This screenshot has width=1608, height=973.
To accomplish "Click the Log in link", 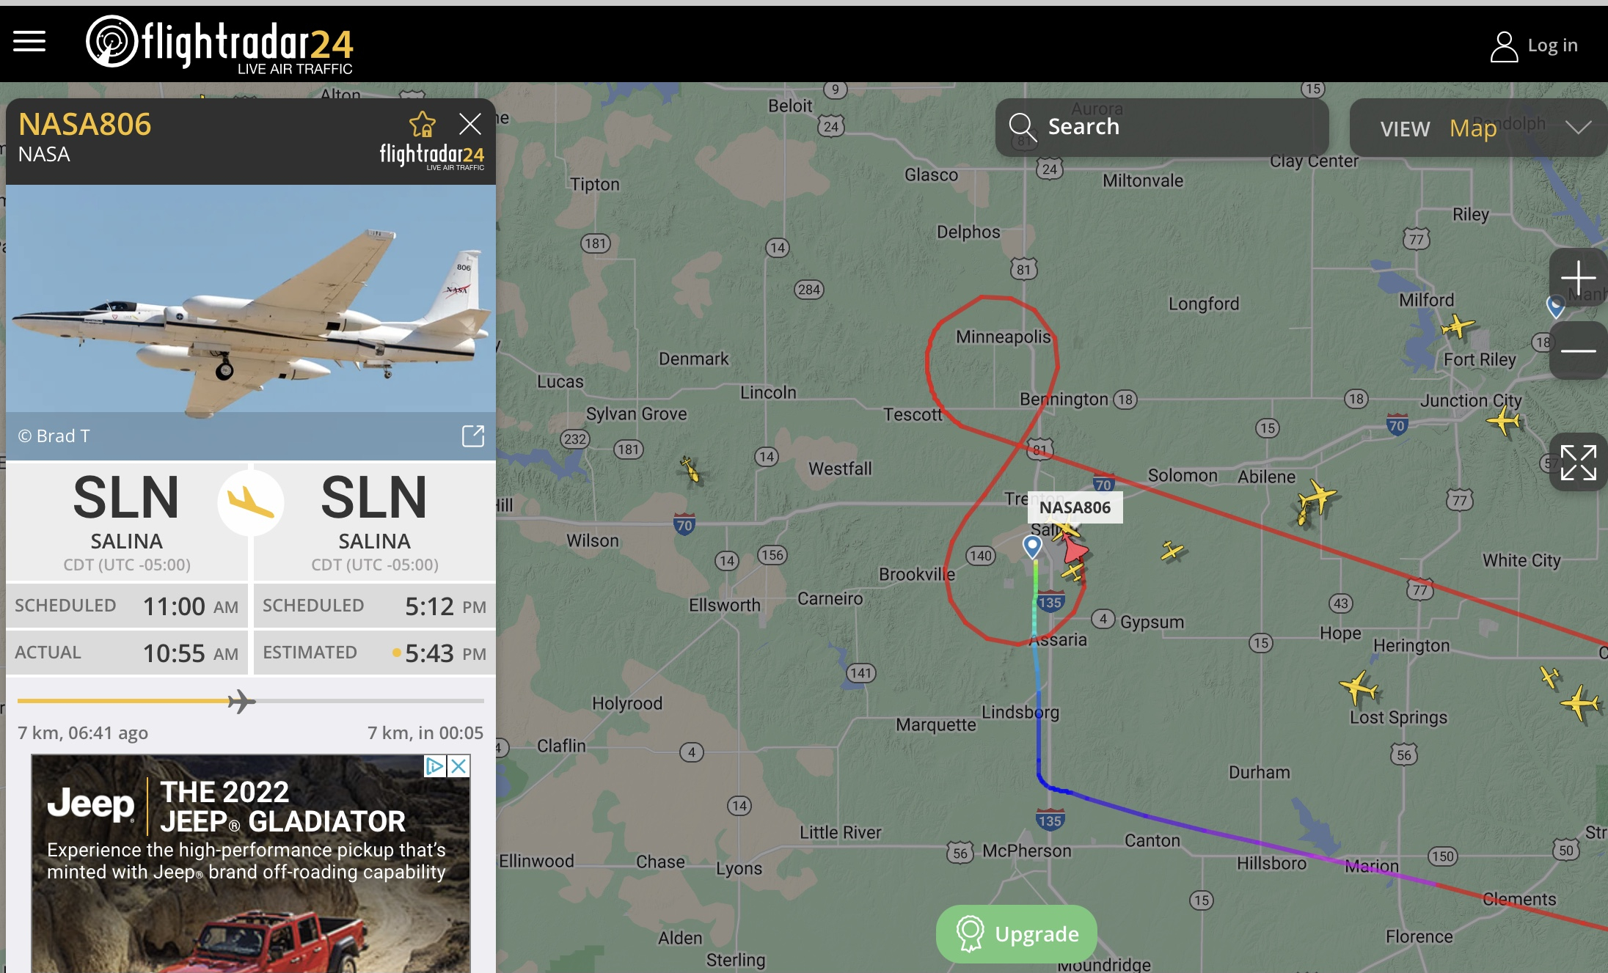I will pos(1534,45).
